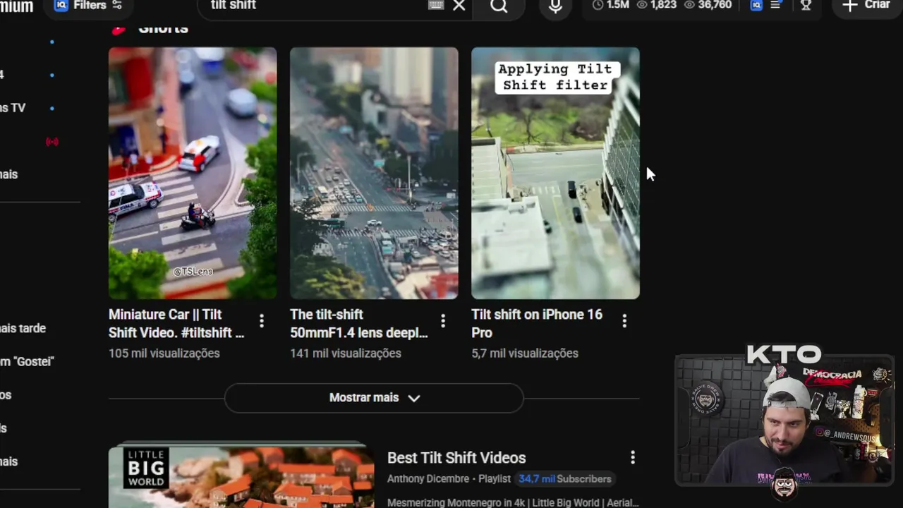Open the Little Big World playlist thumbnail

click(241, 476)
